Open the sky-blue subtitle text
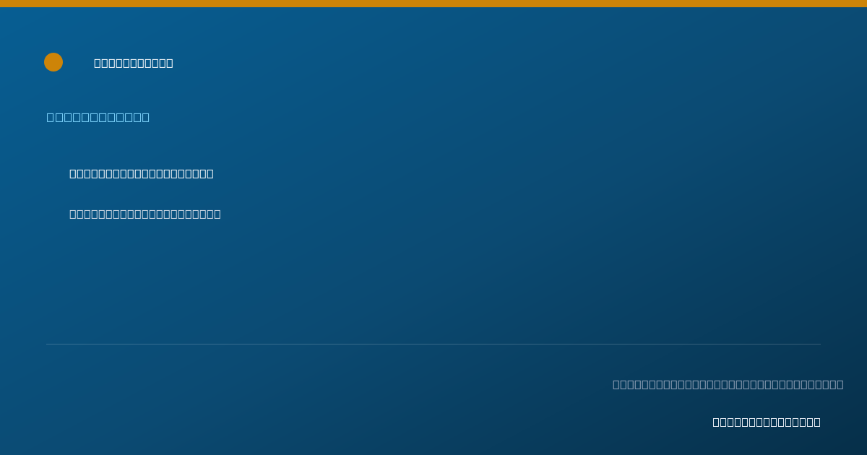The height and width of the screenshot is (455, 867). (98, 117)
